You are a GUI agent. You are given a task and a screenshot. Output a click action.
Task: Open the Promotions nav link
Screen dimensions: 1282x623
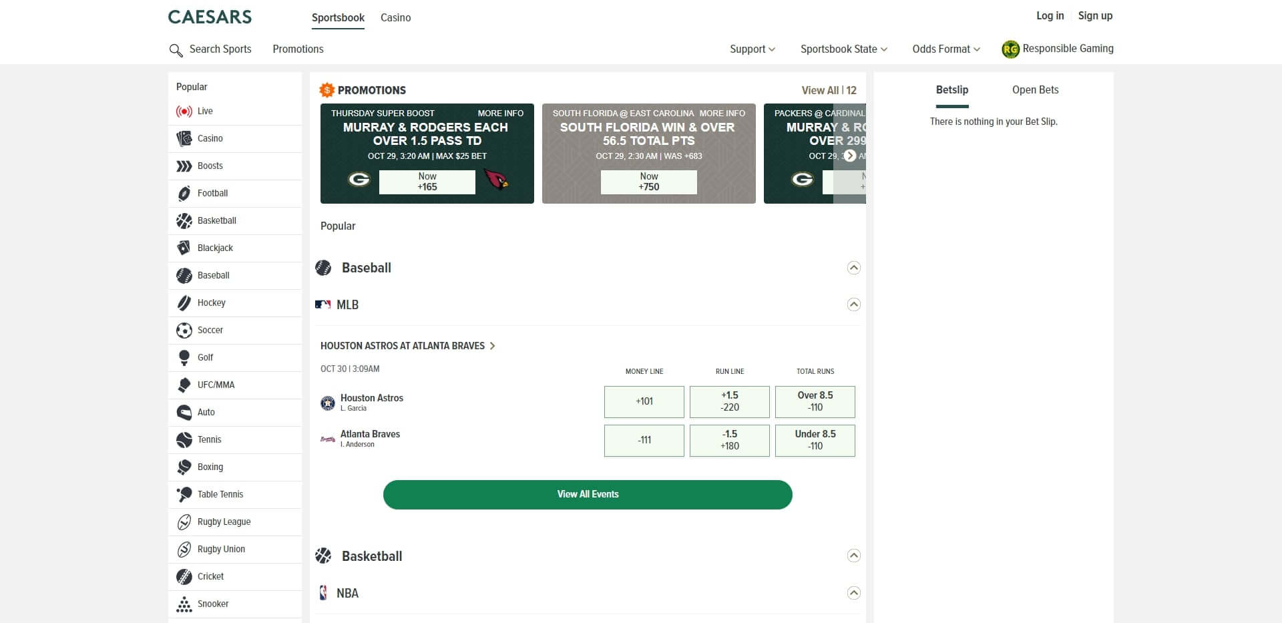[x=298, y=49]
